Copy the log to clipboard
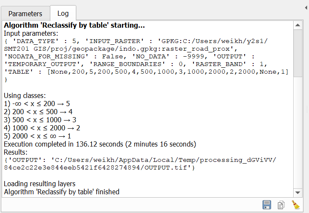The width and height of the screenshot is (309, 213). point(281,205)
